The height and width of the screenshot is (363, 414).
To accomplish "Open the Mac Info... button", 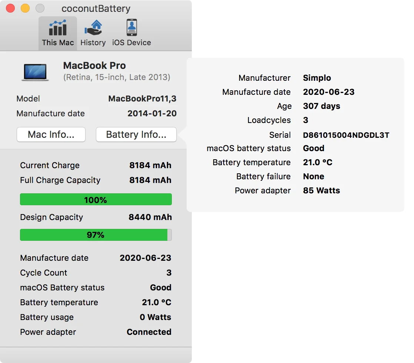I will tap(51, 134).
